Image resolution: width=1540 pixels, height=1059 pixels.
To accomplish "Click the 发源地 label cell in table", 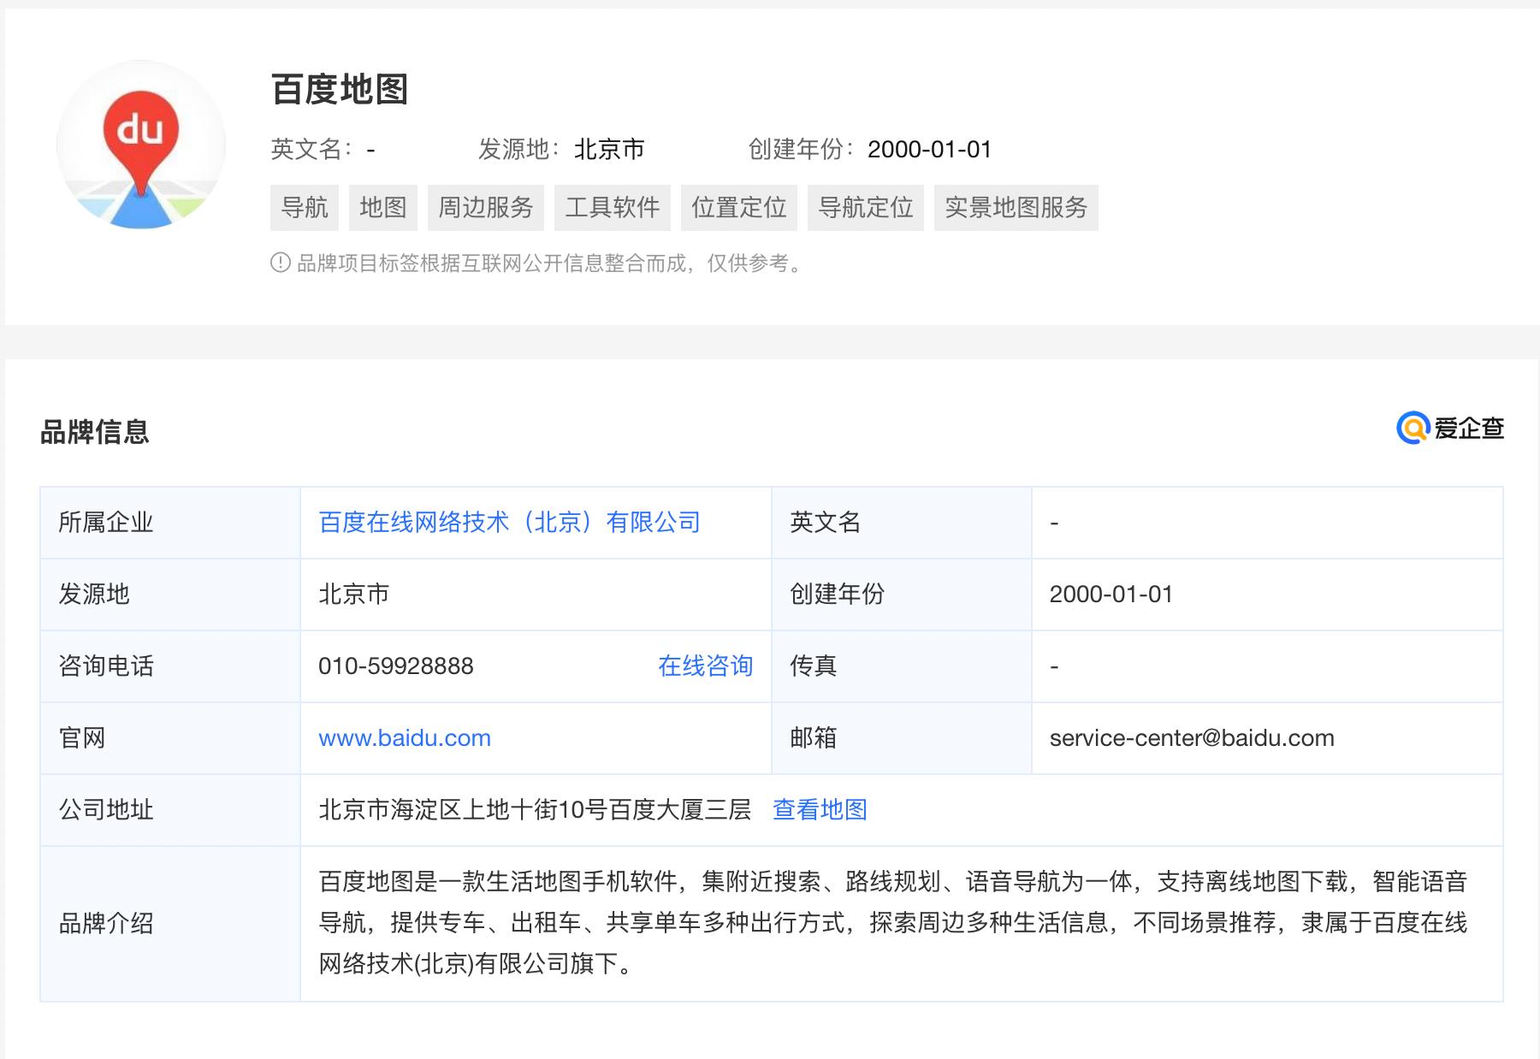I will pos(170,595).
